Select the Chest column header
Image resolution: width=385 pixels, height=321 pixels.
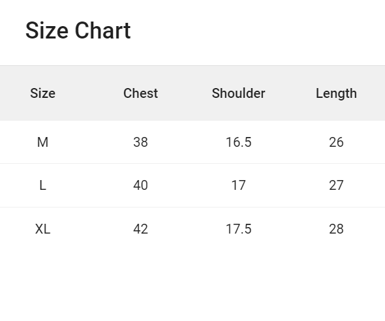tap(140, 93)
